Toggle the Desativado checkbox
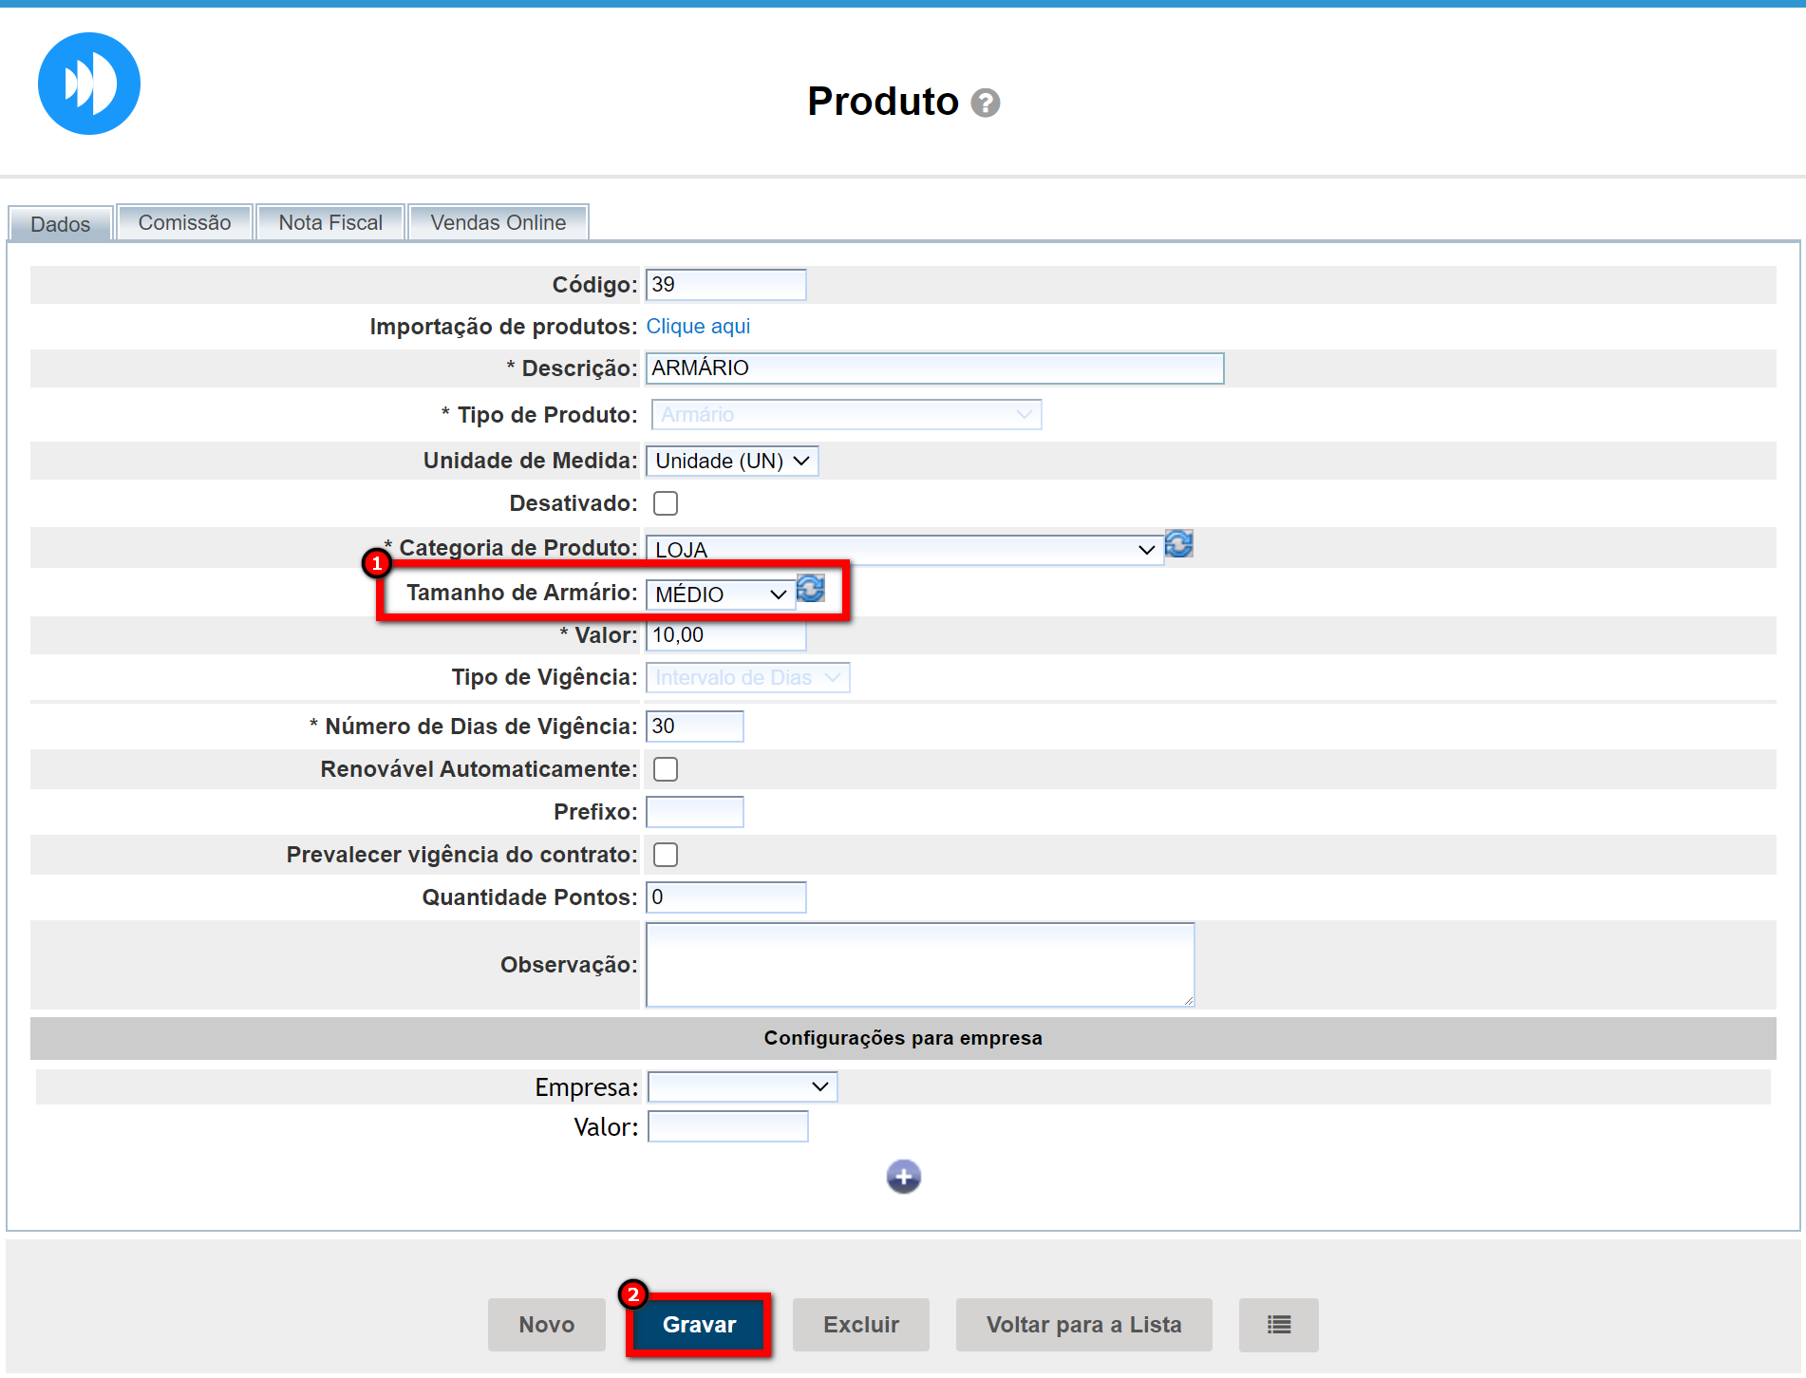The height and width of the screenshot is (1378, 1806). point(666,503)
